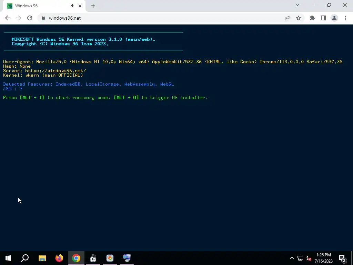This screenshot has height=265, width=353.
Task: Click the 'Kernel: wkern (main-OFFICIAL)' line
Action: (x=43, y=75)
